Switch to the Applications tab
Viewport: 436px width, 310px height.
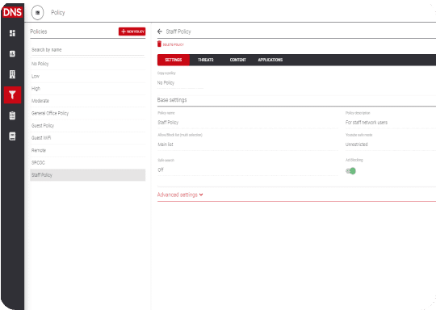click(270, 60)
